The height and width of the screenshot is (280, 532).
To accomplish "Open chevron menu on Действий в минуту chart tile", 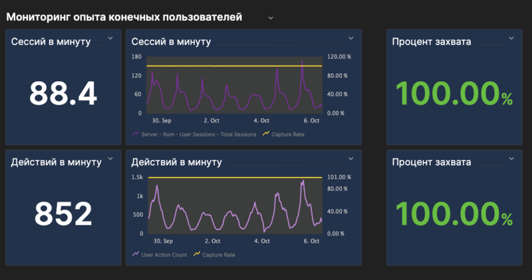I will click(351, 159).
